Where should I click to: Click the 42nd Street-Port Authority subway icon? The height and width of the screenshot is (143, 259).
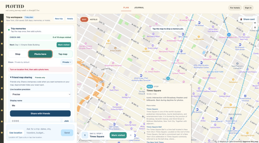coord(141,75)
